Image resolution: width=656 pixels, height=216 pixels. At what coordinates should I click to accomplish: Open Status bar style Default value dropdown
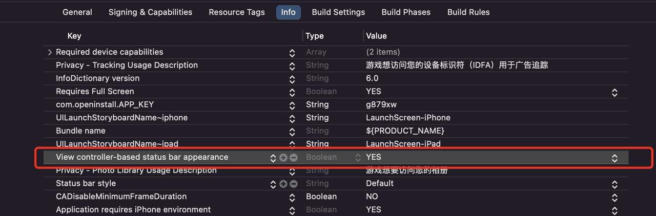pos(614,184)
